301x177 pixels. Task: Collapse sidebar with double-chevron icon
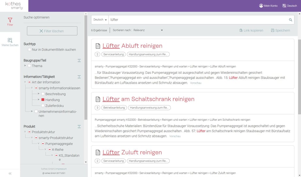point(10,173)
